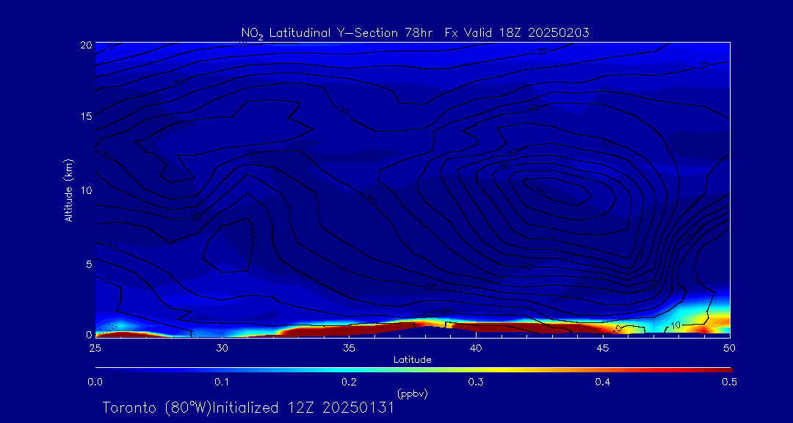Click latitude axis tick label 50
The image size is (793, 423).
730,347
